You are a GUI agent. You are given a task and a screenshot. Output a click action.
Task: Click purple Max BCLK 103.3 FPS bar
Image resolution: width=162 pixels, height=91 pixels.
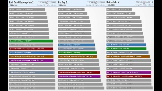tap(31, 61)
